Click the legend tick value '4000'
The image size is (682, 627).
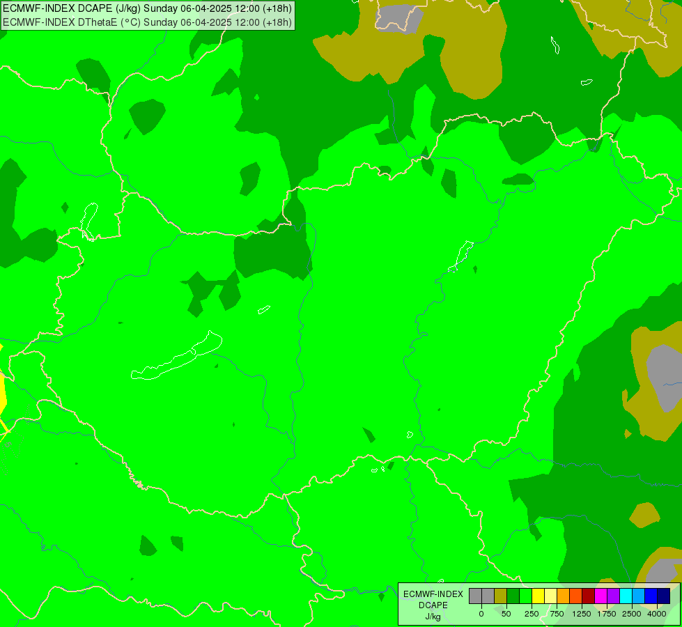657,614
